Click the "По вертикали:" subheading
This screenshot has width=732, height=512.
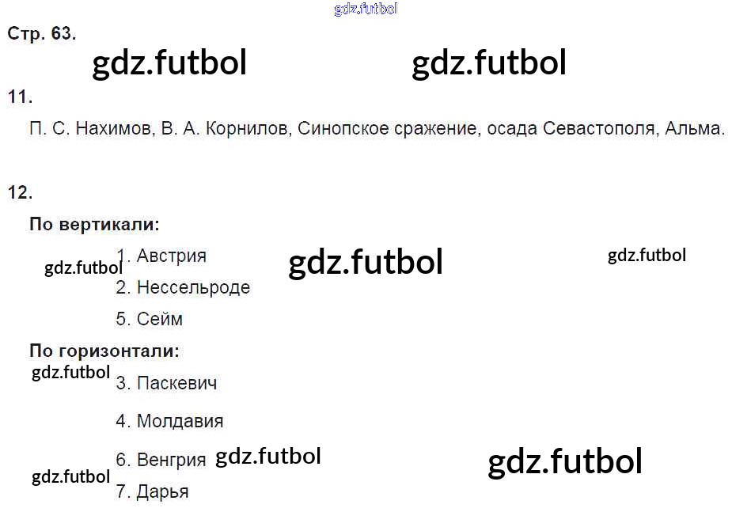click(x=94, y=224)
